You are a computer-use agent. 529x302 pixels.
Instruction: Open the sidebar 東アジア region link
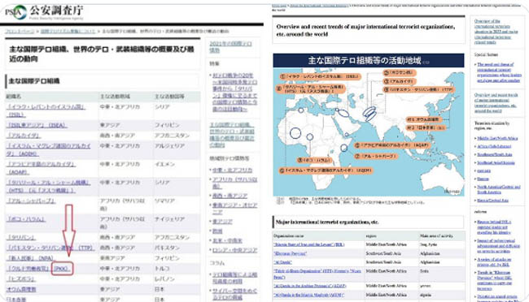pos(222,222)
